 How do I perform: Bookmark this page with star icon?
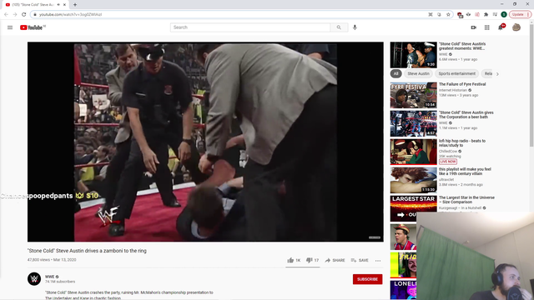tap(448, 15)
